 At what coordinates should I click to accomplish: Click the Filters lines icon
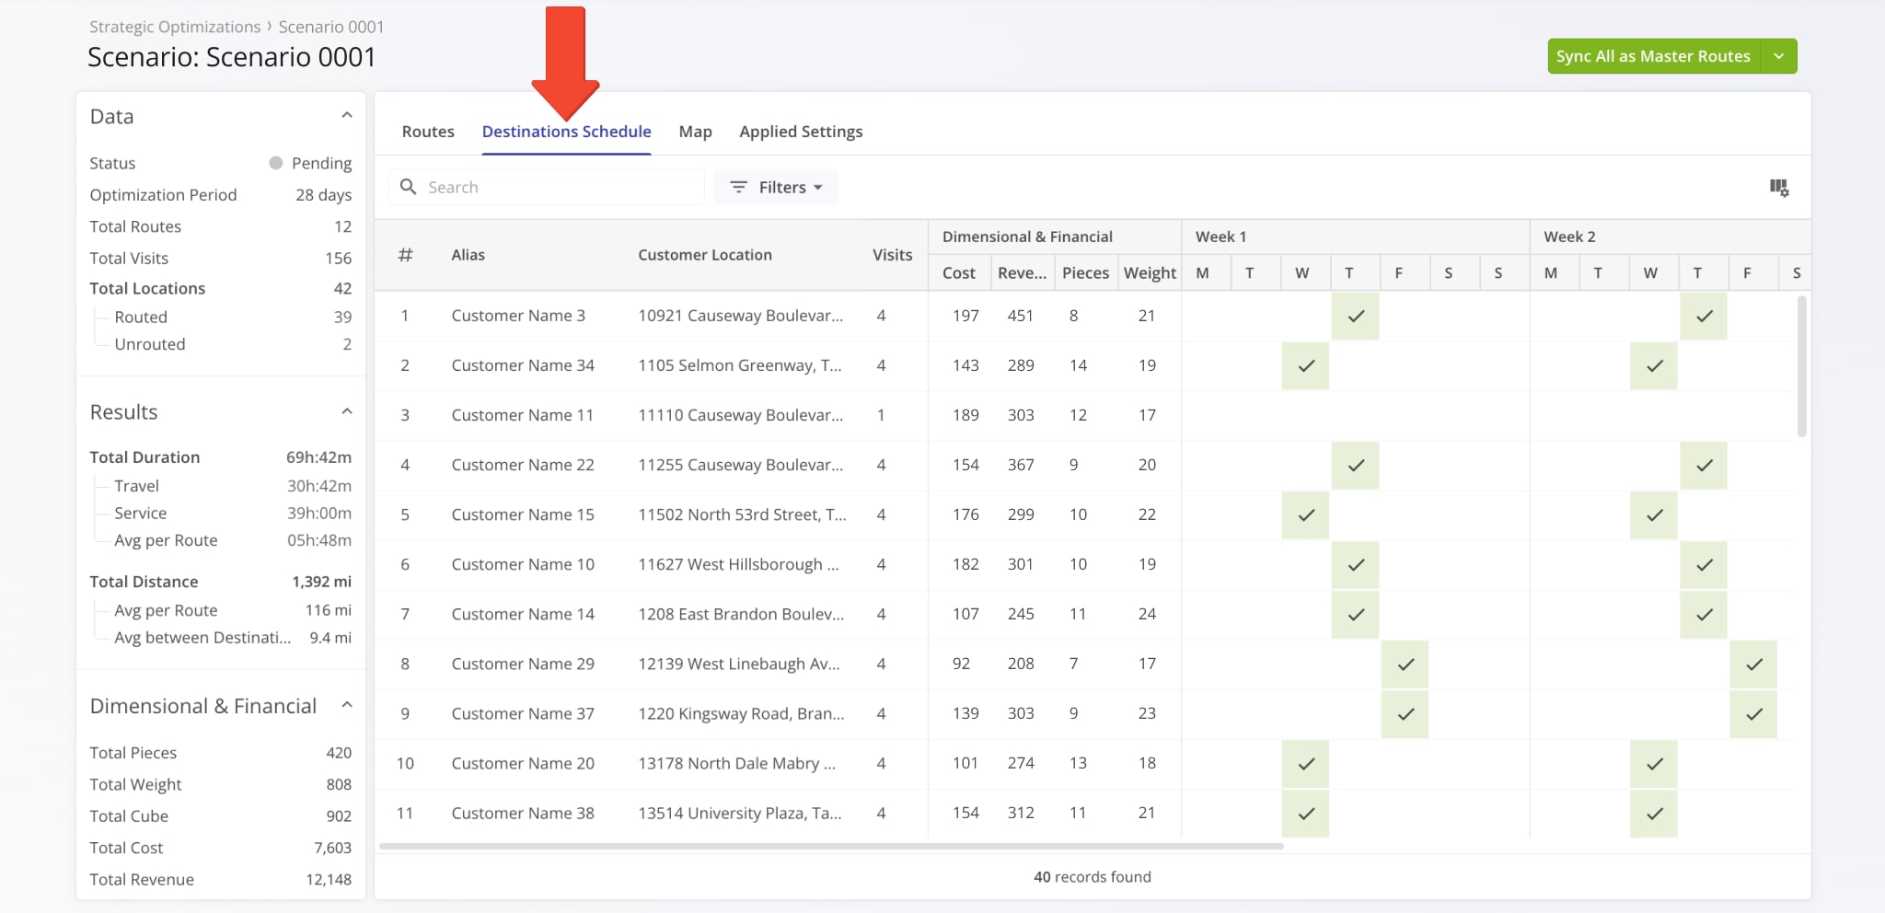pyautogui.click(x=738, y=187)
